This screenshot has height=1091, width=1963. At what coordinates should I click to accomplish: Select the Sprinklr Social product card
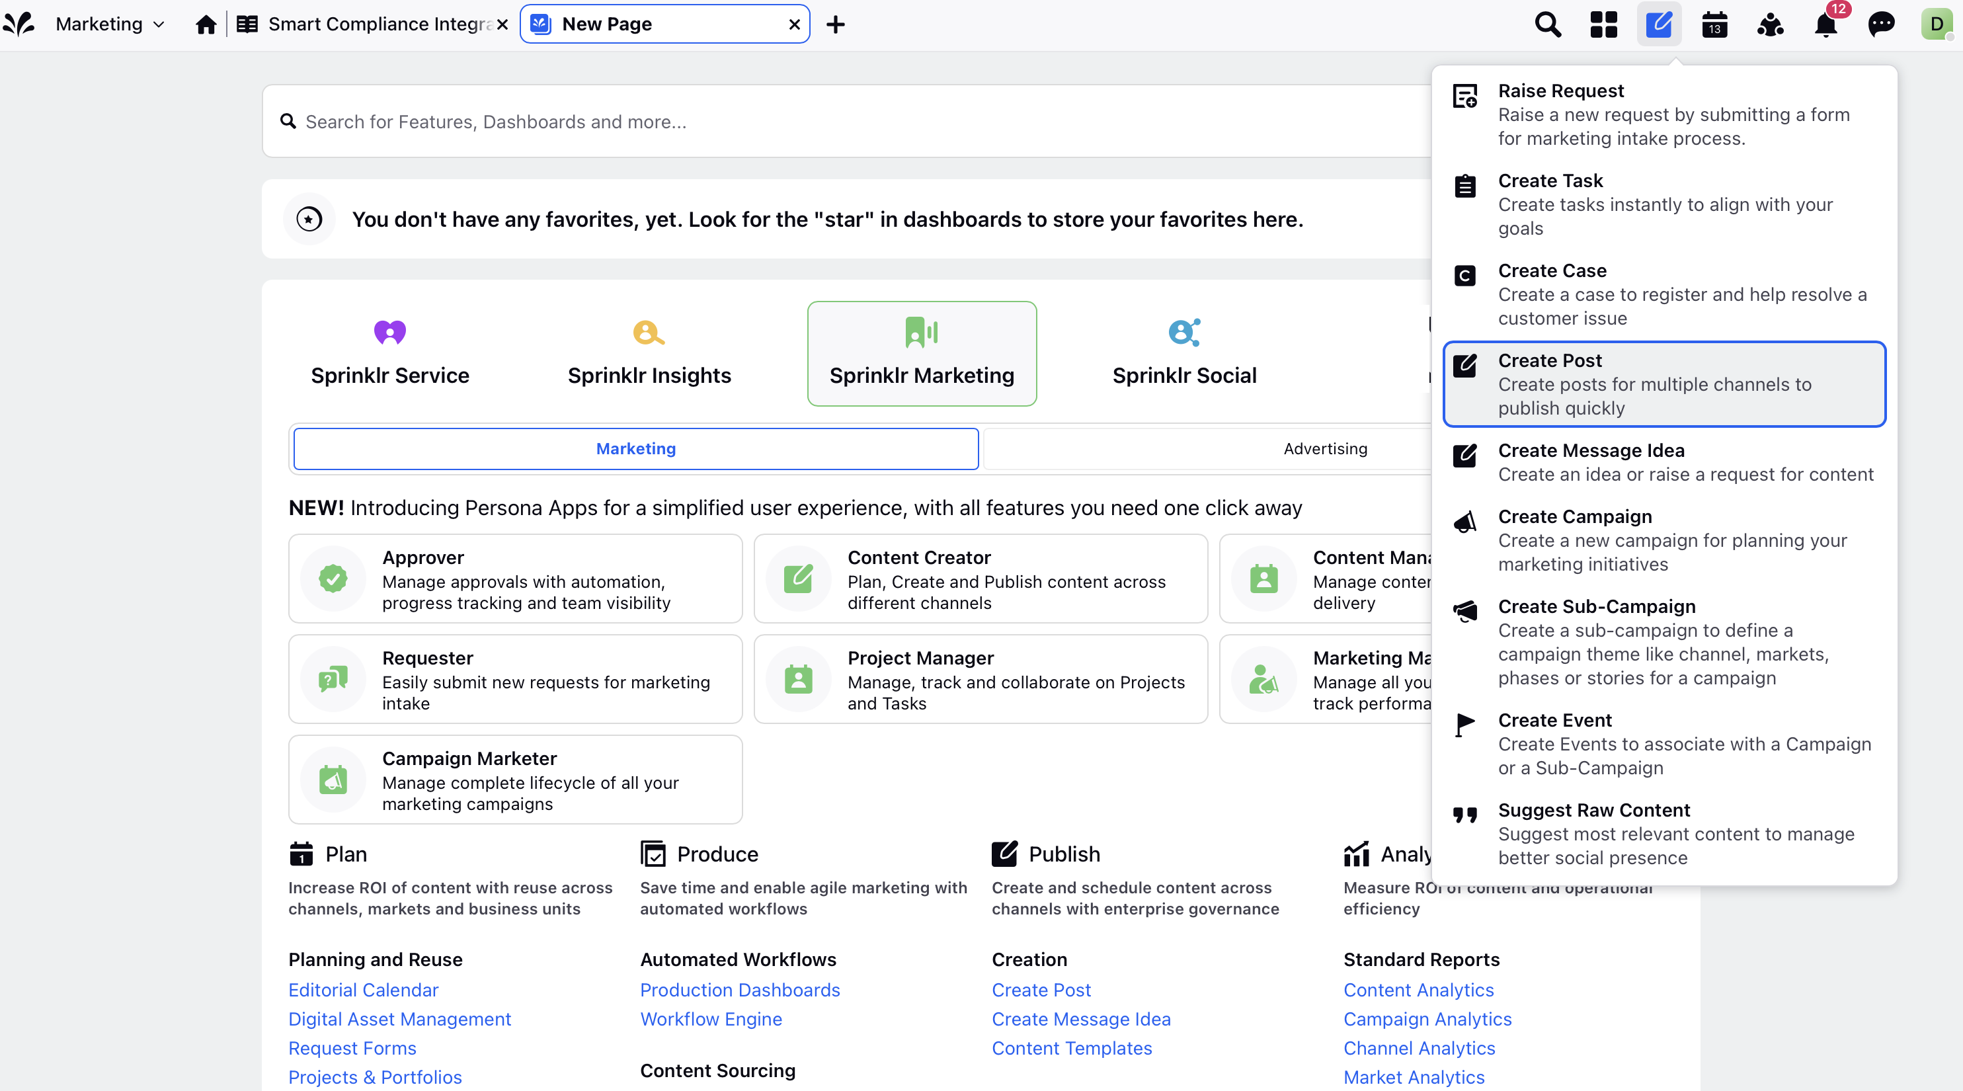pyautogui.click(x=1184, y=354)
